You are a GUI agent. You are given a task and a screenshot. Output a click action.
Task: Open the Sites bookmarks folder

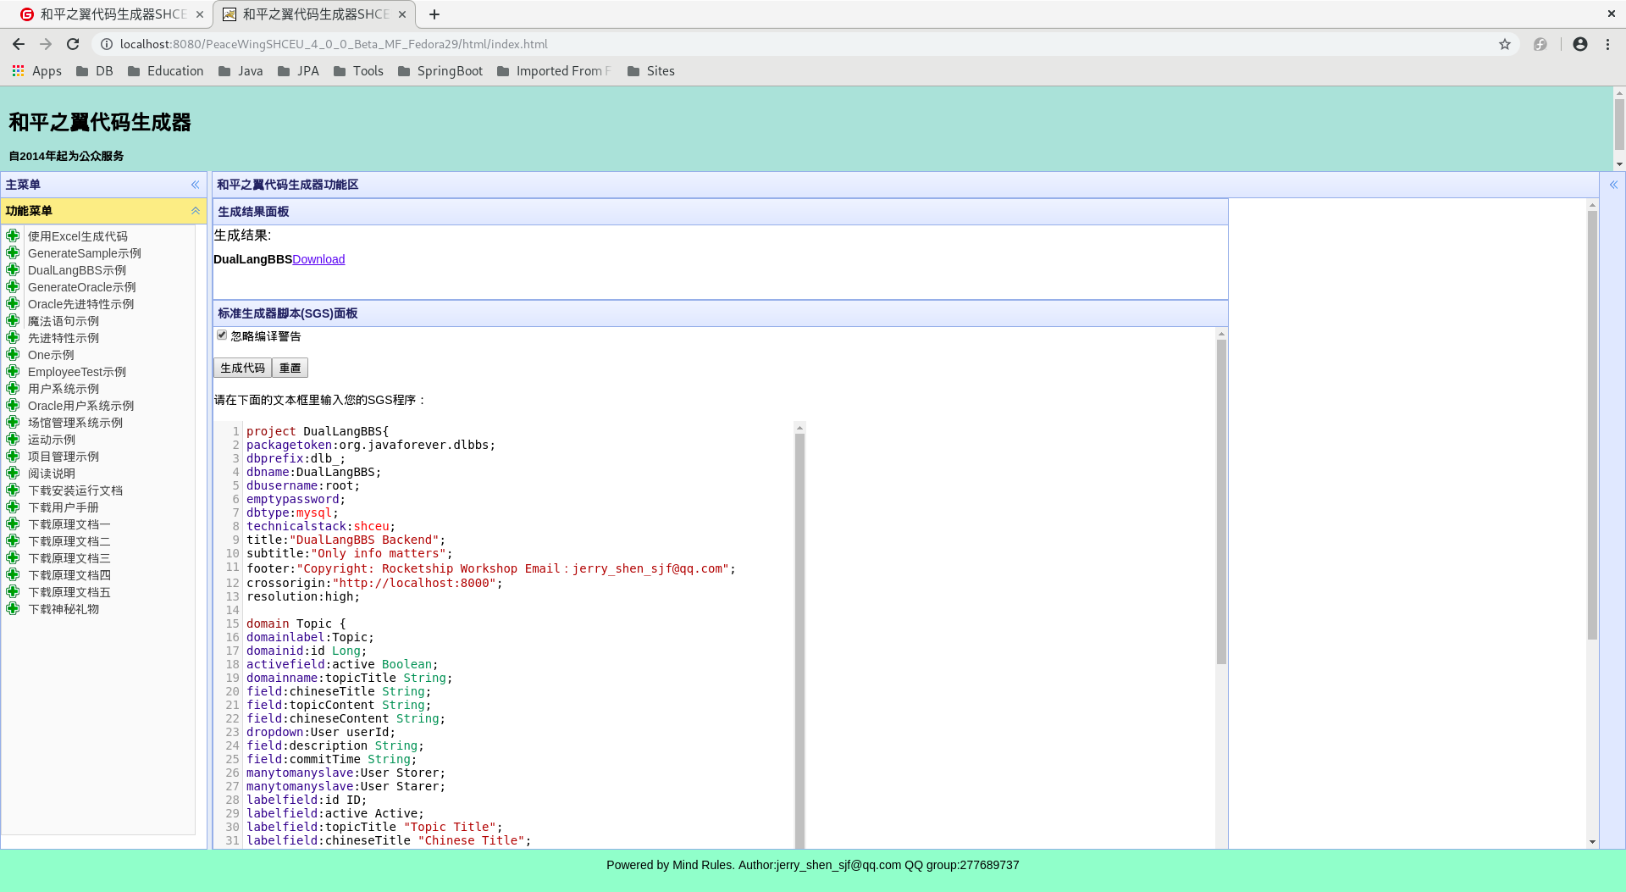click(650, 71)
